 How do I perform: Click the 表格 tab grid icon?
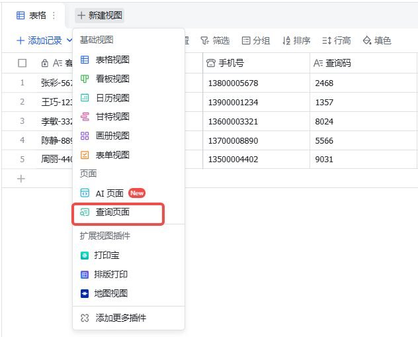point(21,15)
